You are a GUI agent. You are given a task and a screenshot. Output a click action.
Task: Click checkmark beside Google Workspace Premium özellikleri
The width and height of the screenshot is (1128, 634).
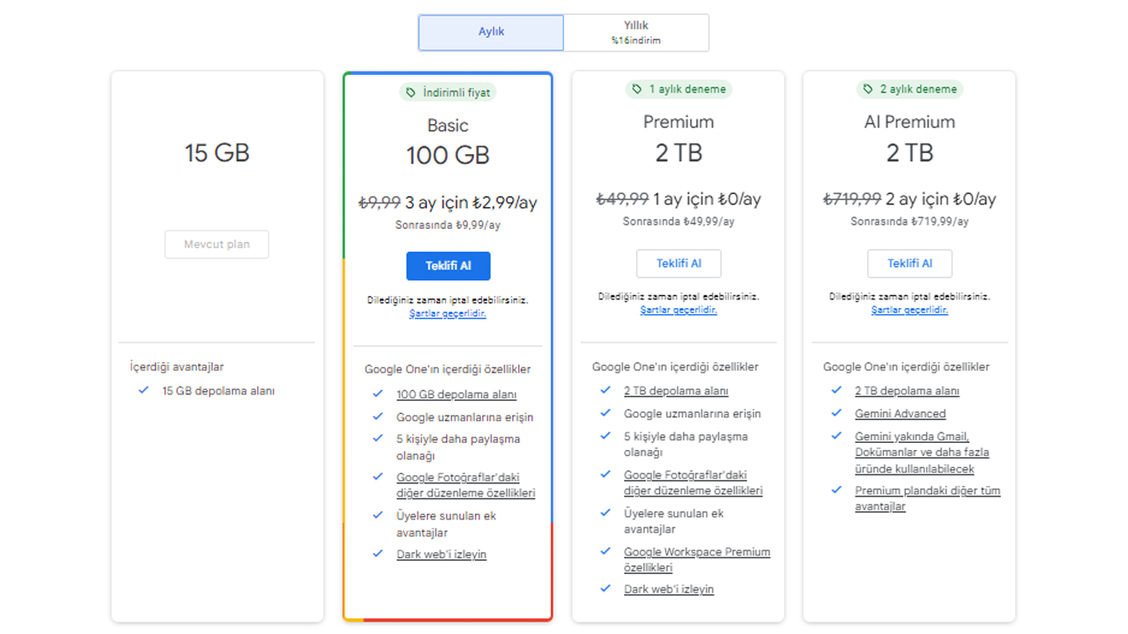point(605,551)
